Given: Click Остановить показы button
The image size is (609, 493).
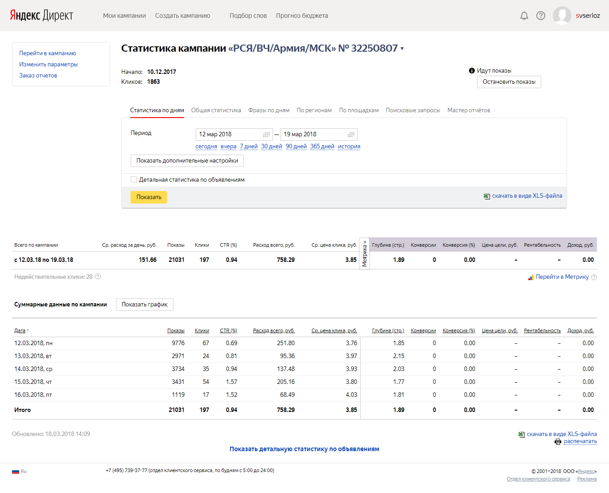Looking at the screenshot, I should [x=509, y=82].
